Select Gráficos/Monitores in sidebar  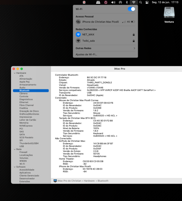(x=29, y=114)
